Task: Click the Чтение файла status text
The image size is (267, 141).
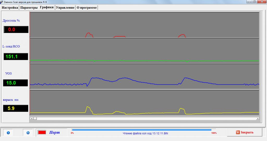Action: (145, 133)
